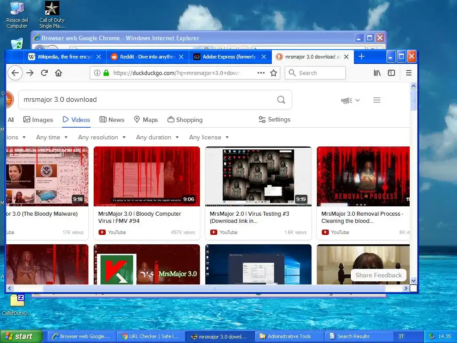
Task: Expand the Any resolution filter
Action: (102, 138)
